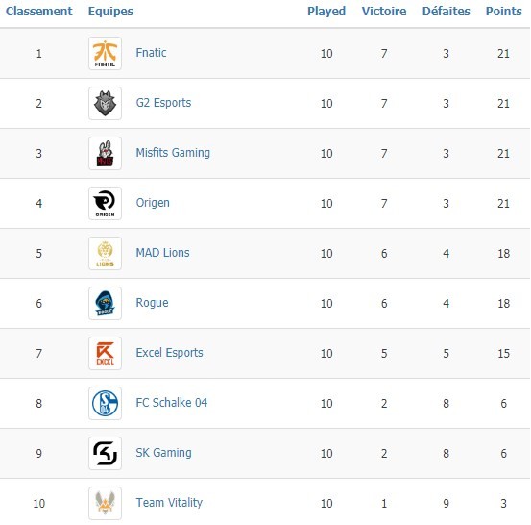Select the Origen team logo
The width and height of the screenshot is (531, 525).
tap(105, 203)
